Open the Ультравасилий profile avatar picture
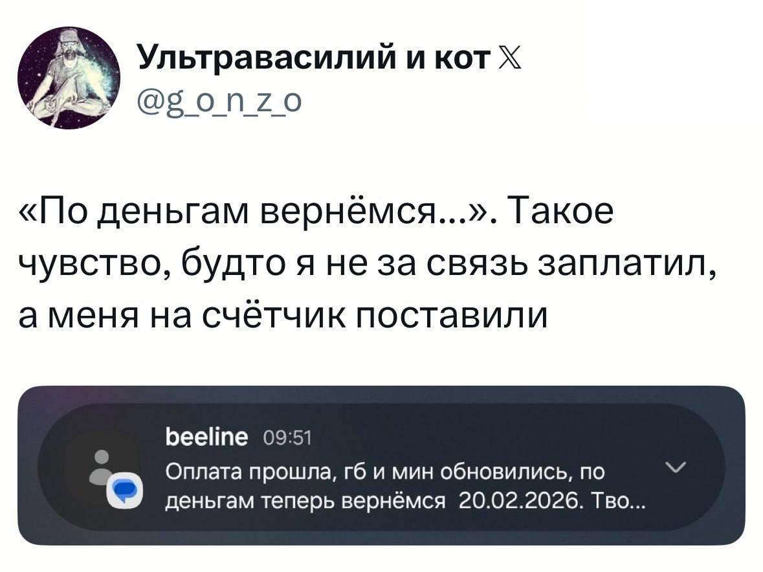Screen dimensions: 763x572 tap(69, 78)
